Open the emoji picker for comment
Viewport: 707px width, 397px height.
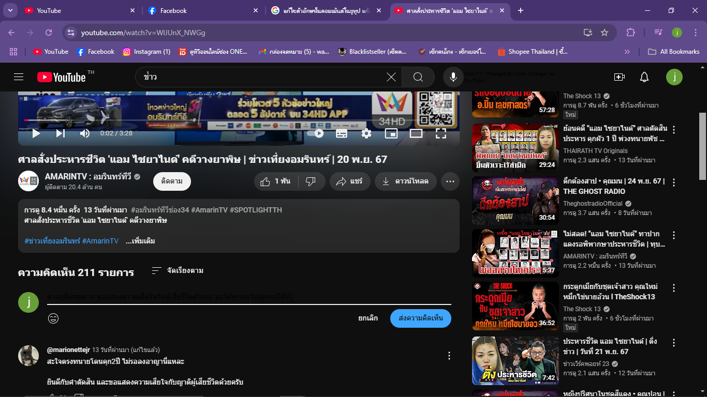(53, 318)
